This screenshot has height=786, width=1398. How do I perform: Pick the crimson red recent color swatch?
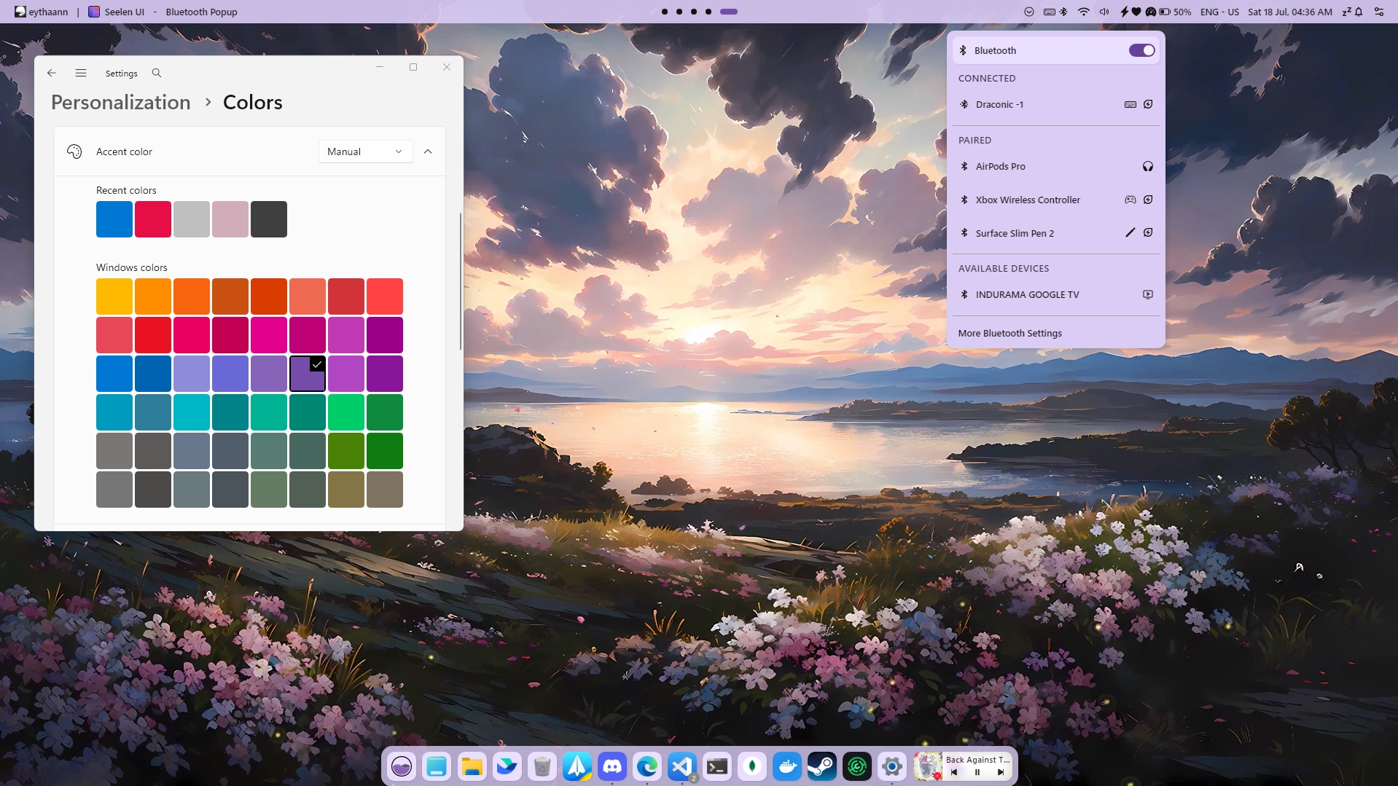(153, 219)
